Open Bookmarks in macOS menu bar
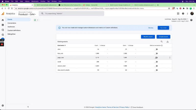The height and width of the screenshot is (110, 196). coord(35,1)
